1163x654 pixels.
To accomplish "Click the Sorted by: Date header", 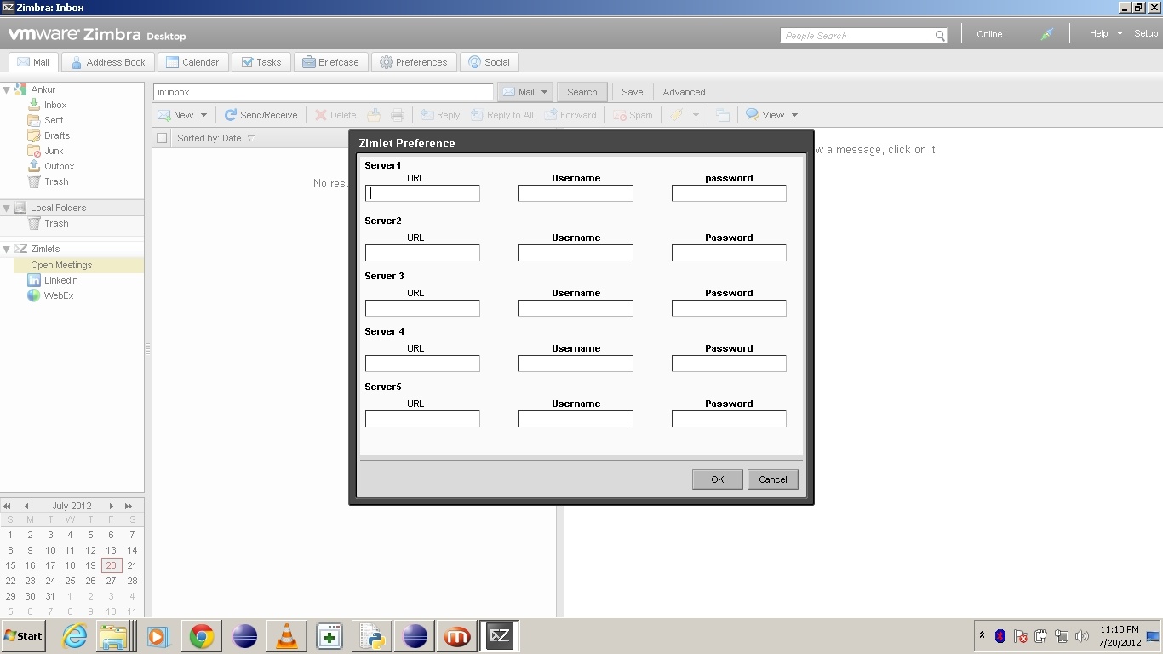I will coord(215,138).
